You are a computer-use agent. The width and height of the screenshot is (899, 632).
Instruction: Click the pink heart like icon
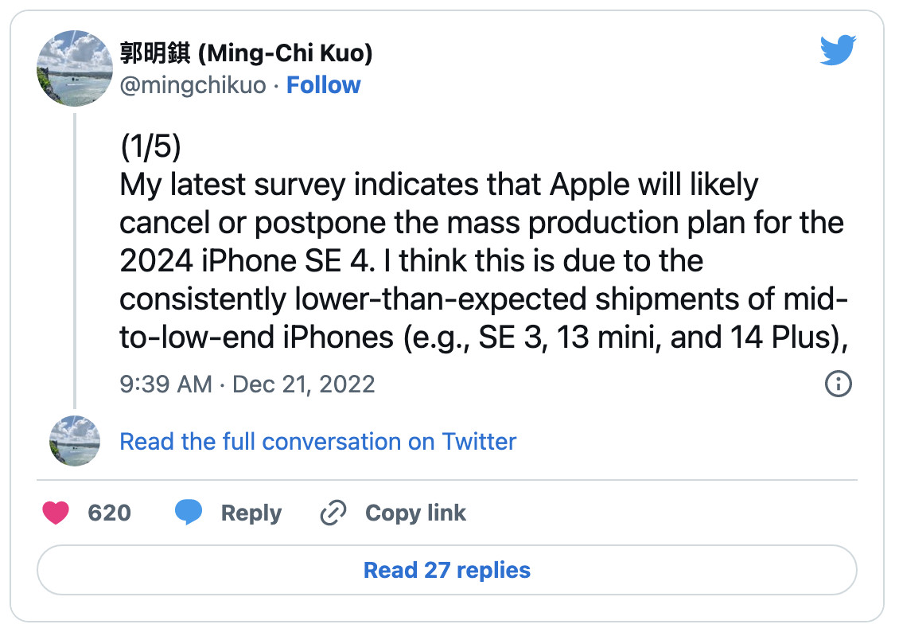pyautogui.click(x=56, y=512)
